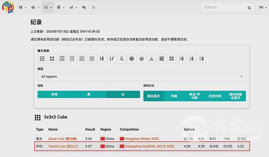Screen dimensions: 269x157
Task: Click China in the 单次 row
Action: tap(110, 139)
